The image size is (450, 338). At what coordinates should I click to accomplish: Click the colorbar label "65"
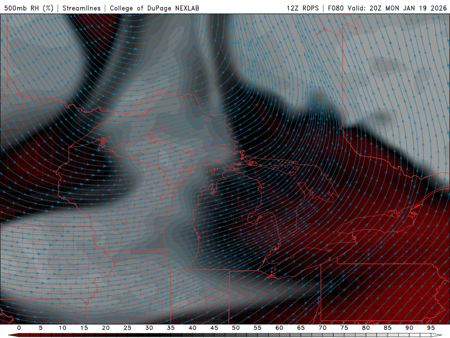pos(301,328)
